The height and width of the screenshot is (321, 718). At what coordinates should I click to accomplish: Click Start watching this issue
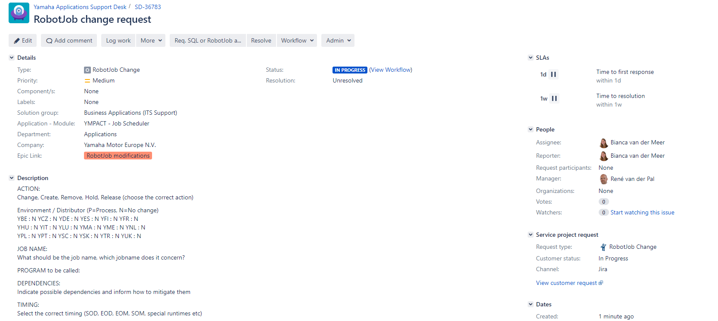(x=642, y=212)
